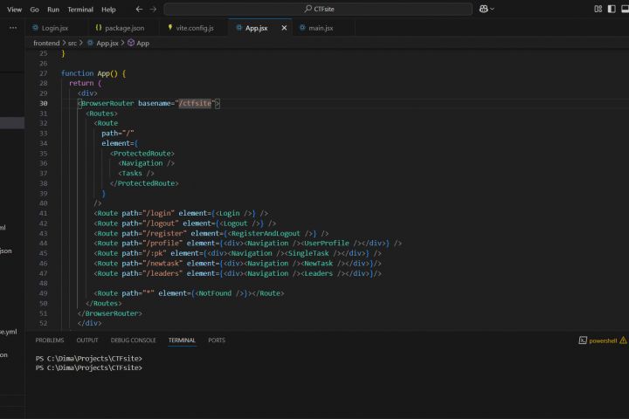Expand the src breadcrumb segment
The width and height of the screenshot is (629, 419).
coord(73,43)
